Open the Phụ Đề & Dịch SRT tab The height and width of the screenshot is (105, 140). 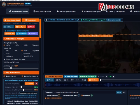pyautogui.click(x=42, y=11)
